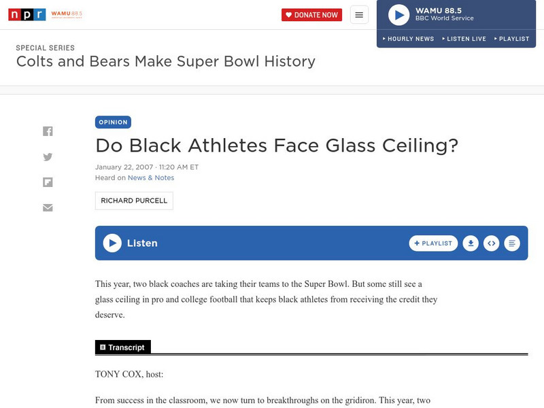Click the Donate Now button
This screenshot has height=408, width=544.
pyautogui.click(x=311, y=15)
